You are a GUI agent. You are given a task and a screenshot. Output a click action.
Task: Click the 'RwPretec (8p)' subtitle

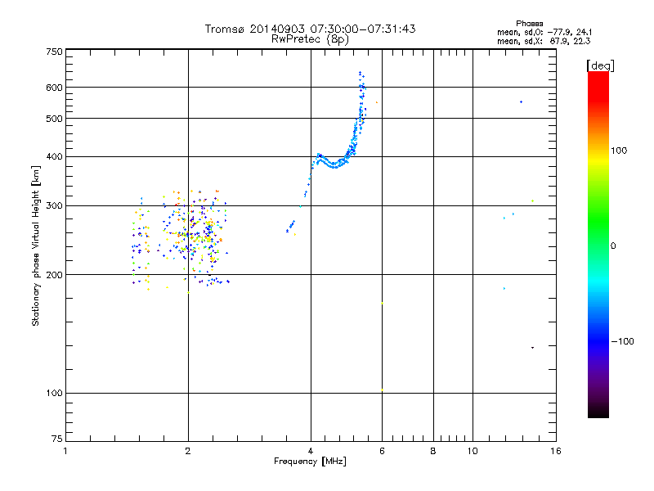(x=311, y=39)
